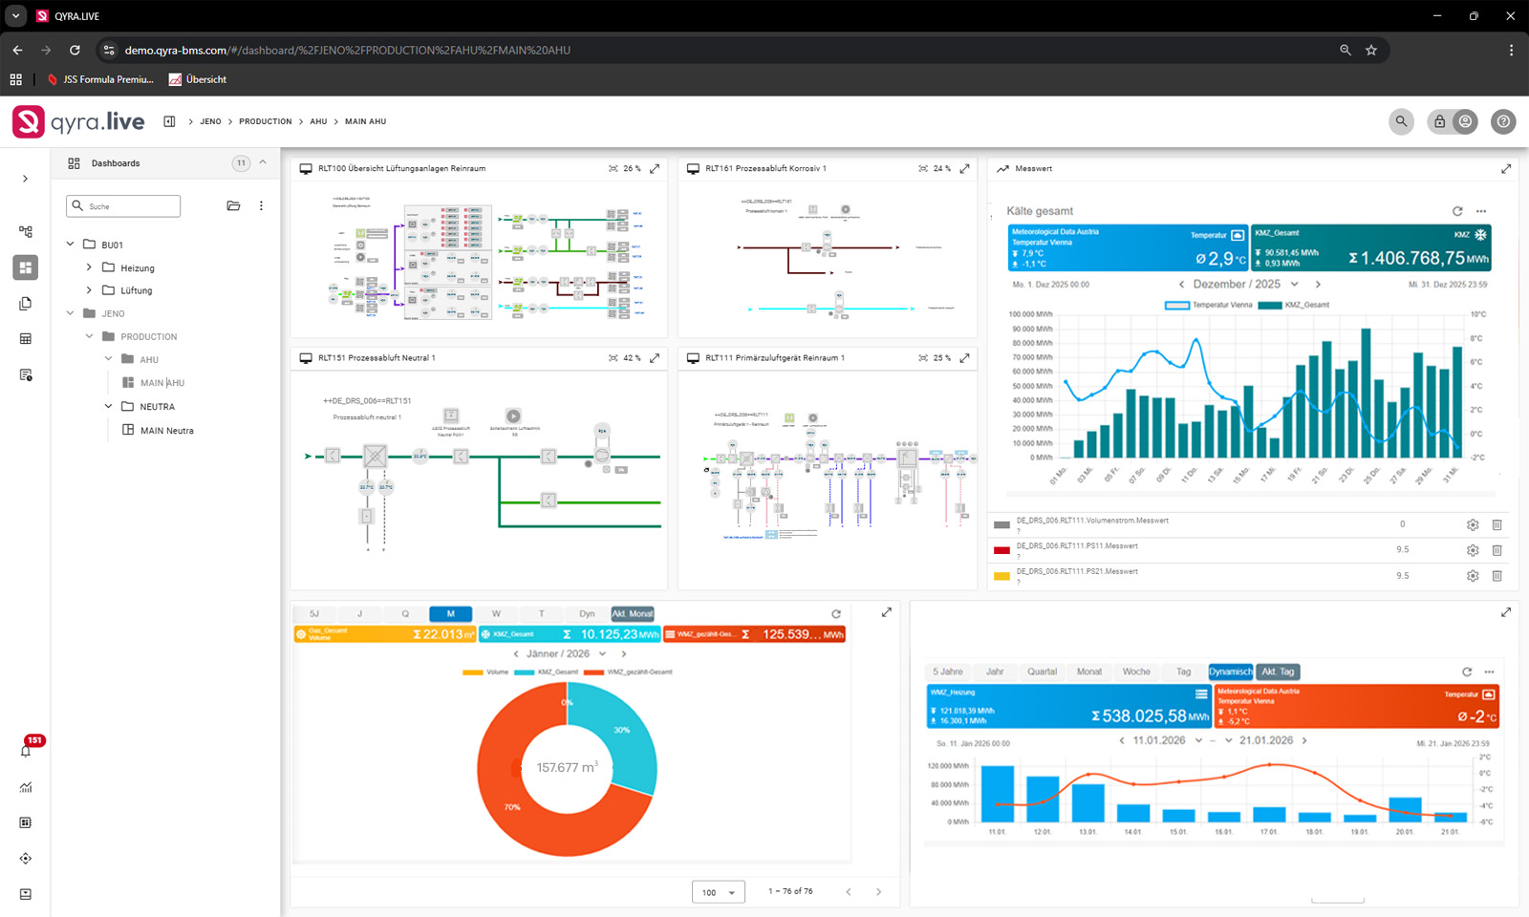Image resolution: width=1529 pixels, height=917 pixels.
Task: Expand the RLT100 Übersicht panel to fullscreen
Action: pyautogui.click(x=655, y=169)
